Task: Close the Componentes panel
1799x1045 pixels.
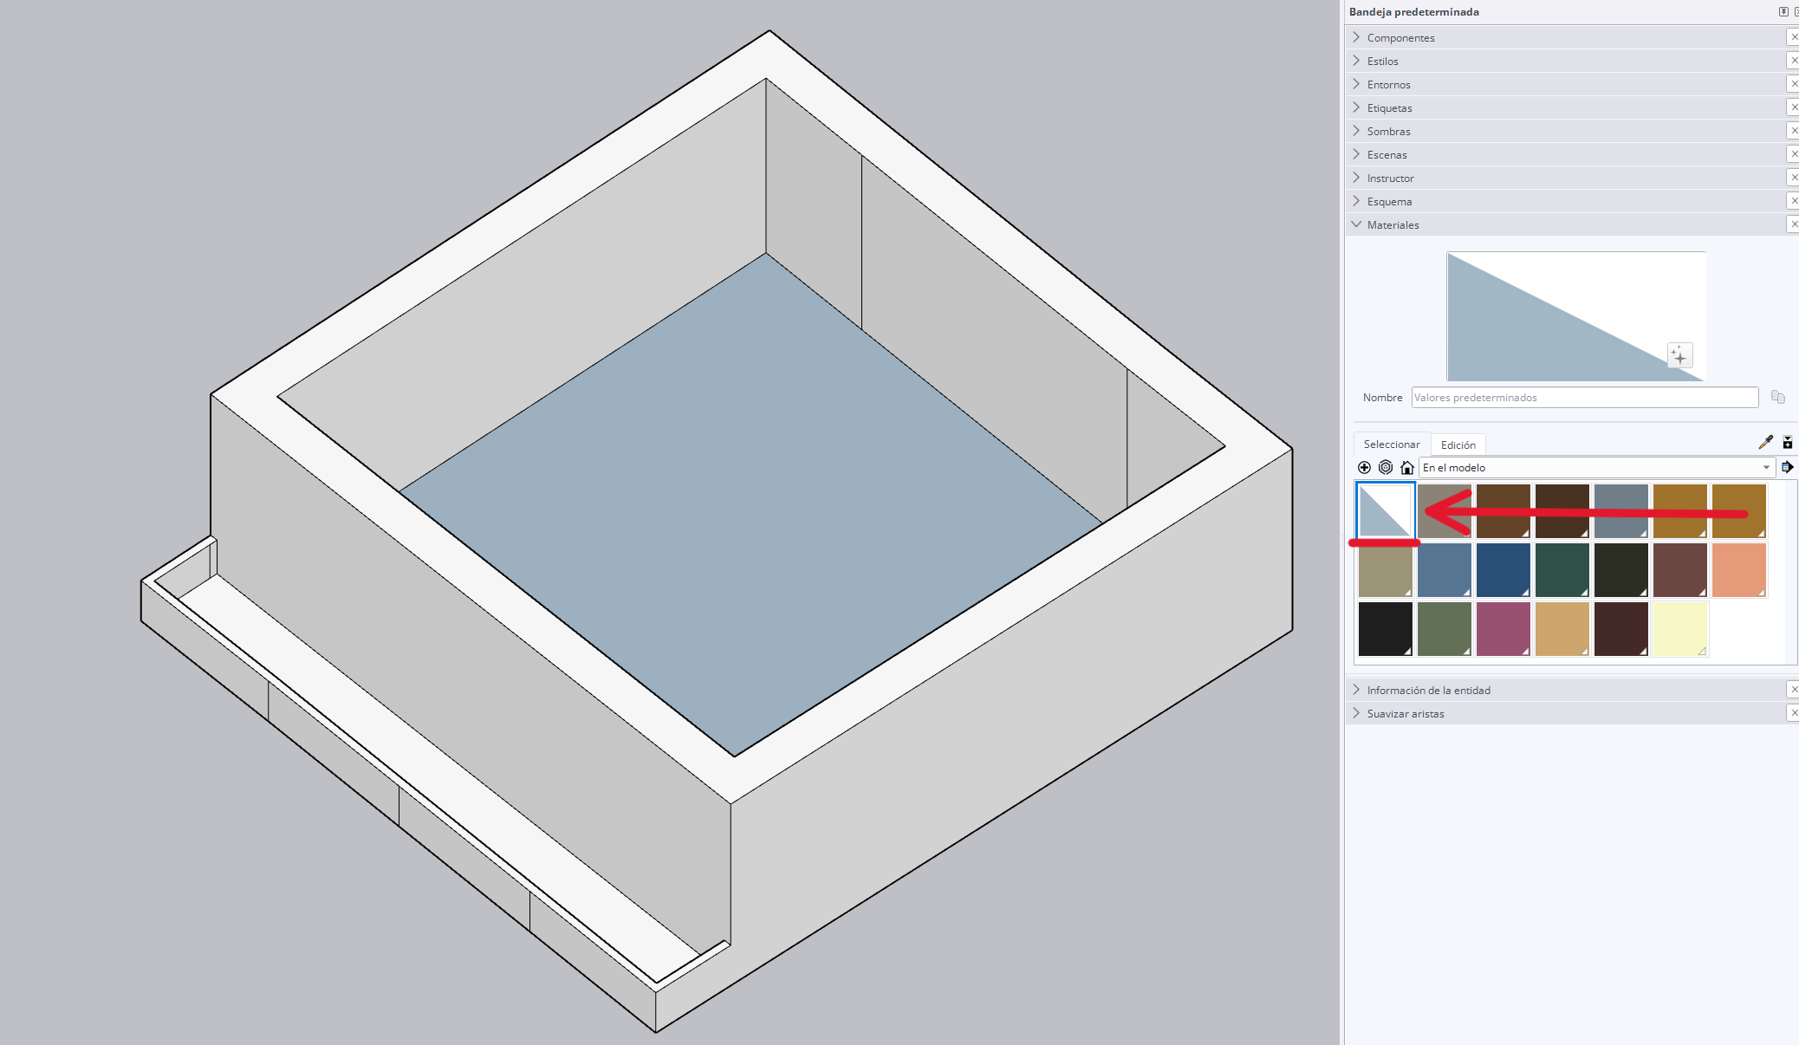Action: (1794, 37)
